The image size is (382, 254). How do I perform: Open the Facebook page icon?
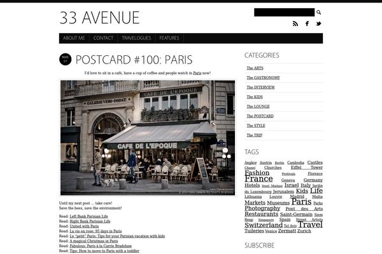tap(308, 23)
